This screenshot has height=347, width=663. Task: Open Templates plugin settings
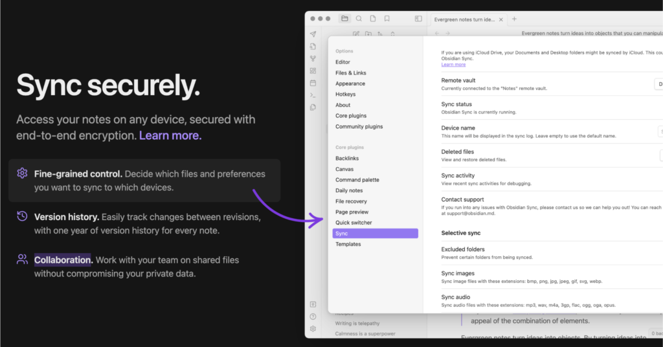pos(348,244)
